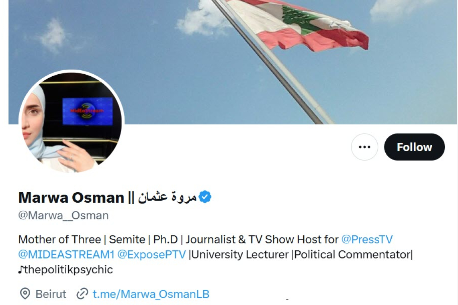Click the blue verified checkmark badge
Image resolution: width=458 pixels, height=305 pixels.
[x=205, y=197]
